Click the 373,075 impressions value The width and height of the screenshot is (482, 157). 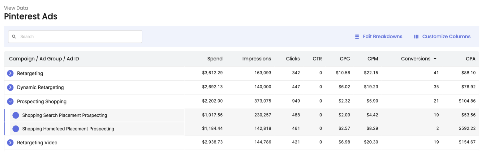pos(263,101)
